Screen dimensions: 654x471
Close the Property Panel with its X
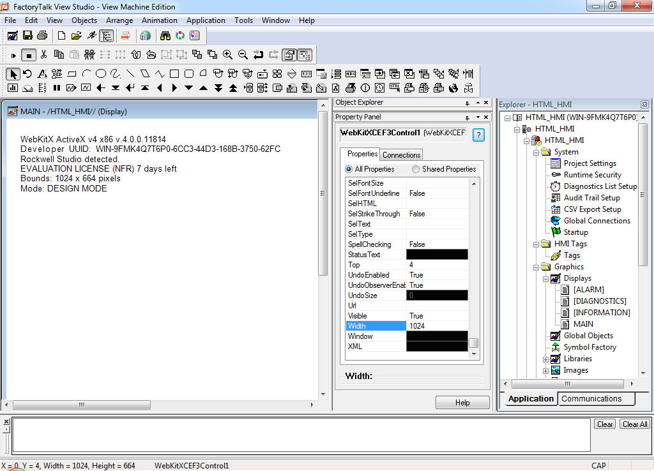pyautogui.click(x=486, y=117)
